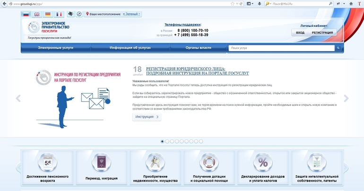Open the "Электронные услуги" menu
This screenshot has height=191, width=364.
click(55, 48)
